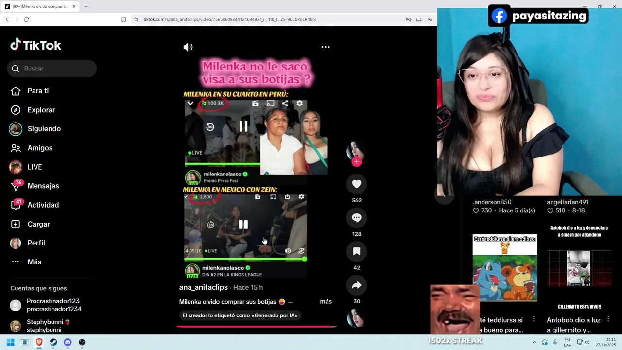Screen dimensions: 622x350
Task: Open the Siguiendo feed
Action: pyautogui.click(x=35, y=129)
